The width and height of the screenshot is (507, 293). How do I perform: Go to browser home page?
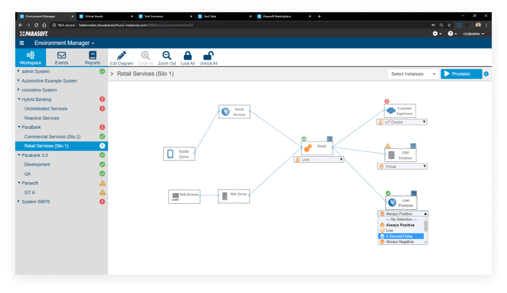click(44, 25)
